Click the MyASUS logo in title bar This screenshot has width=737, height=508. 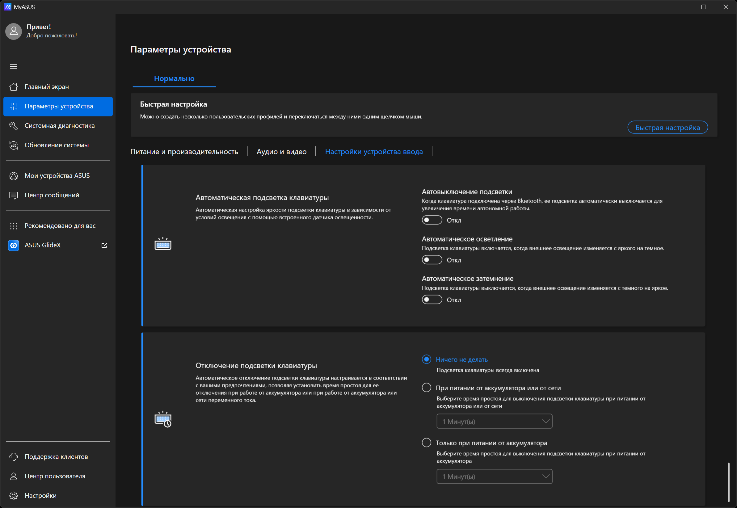pyautogui.click(x=8, y=7)
